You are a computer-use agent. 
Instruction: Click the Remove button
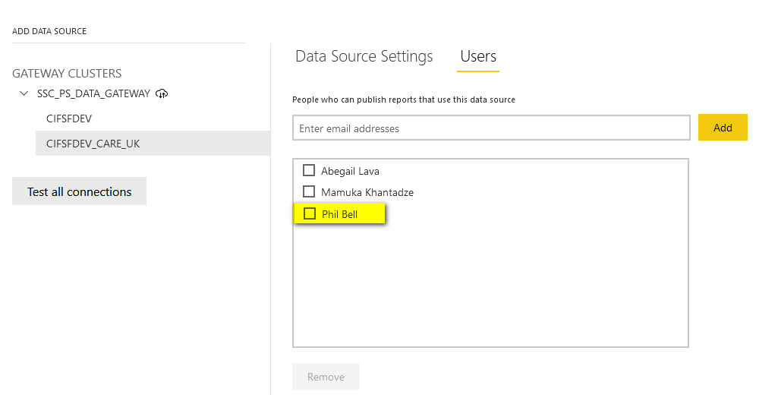point(326,377)
